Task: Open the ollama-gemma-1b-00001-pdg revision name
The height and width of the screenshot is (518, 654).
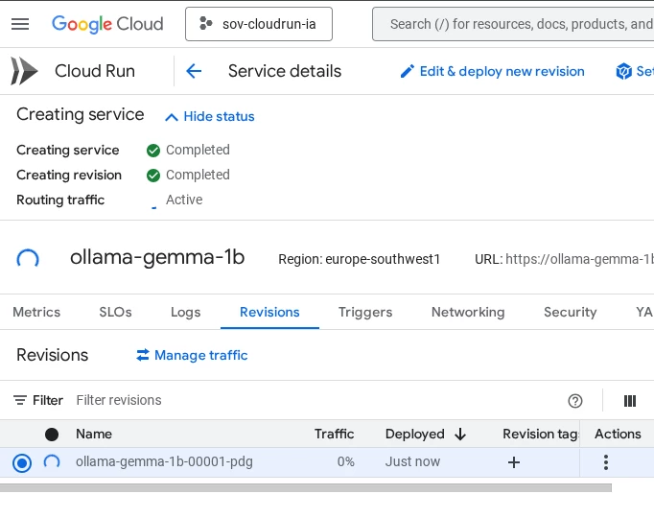Action: tap(164, 462)
